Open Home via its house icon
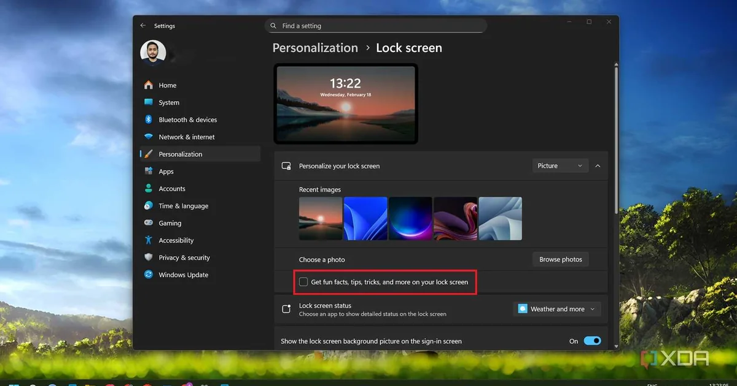737x386 pixels. tap(149, 85)
